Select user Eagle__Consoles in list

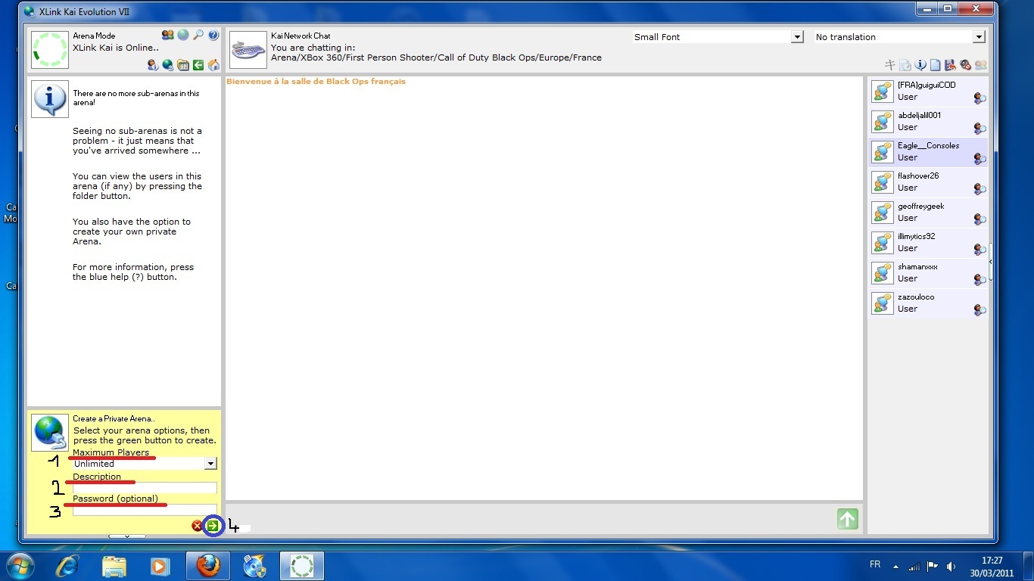point(929,151)
